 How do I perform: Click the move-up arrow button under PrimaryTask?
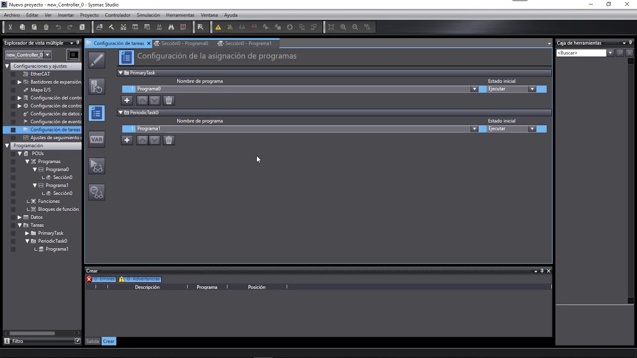[142, 100]
